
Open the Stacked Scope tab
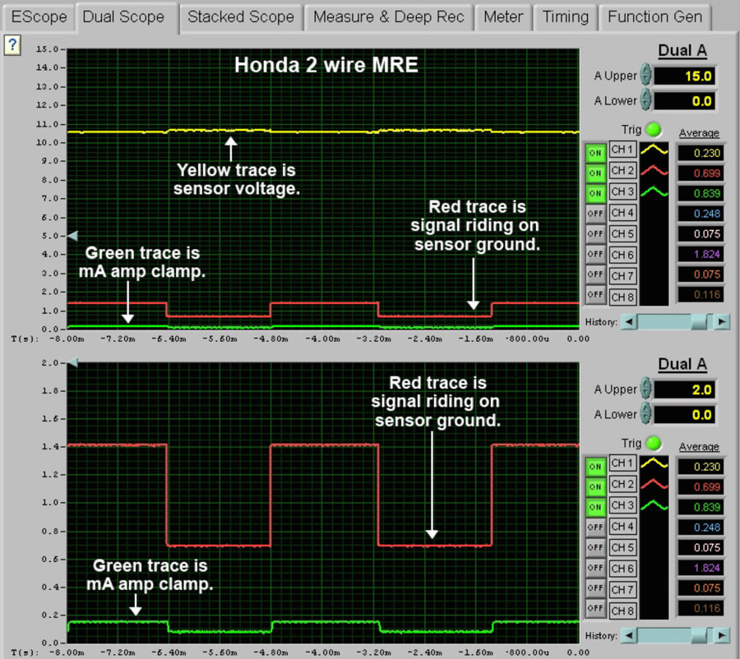(x=241, y=17)
